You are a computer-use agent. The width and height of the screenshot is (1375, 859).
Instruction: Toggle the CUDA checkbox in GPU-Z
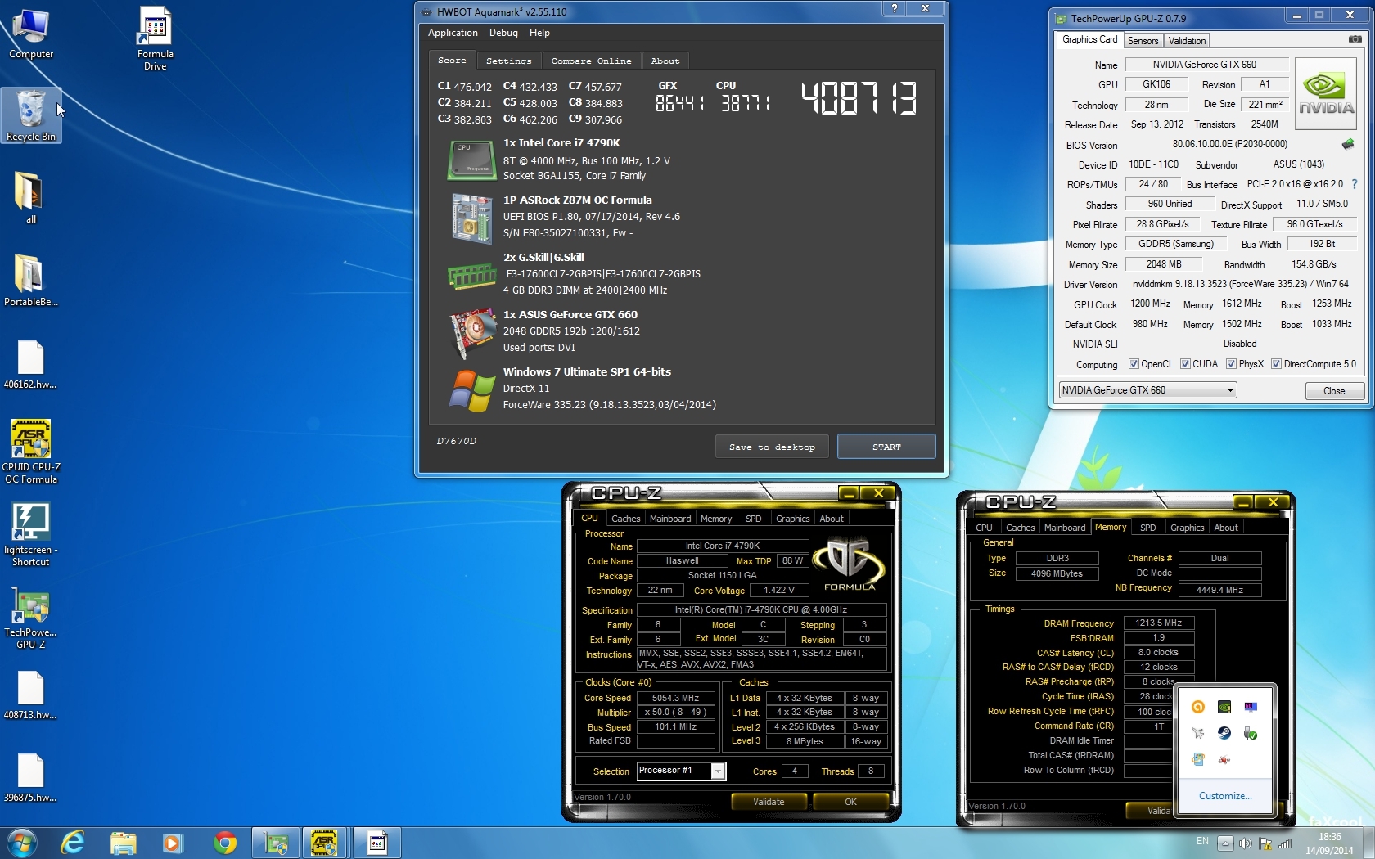[1185, 364]
